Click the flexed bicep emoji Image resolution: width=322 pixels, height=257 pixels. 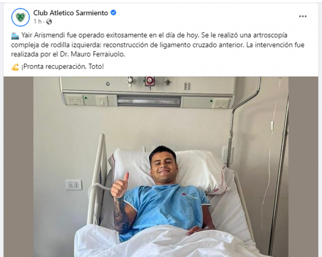tap(15, 67)
